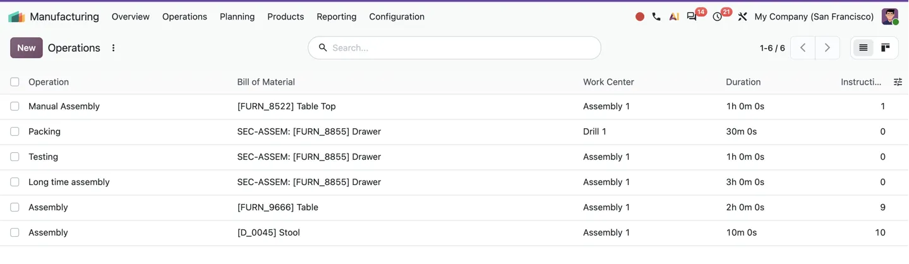Open the Overview menu item
This screenshot has height=264, width=909.
(130, 17)
